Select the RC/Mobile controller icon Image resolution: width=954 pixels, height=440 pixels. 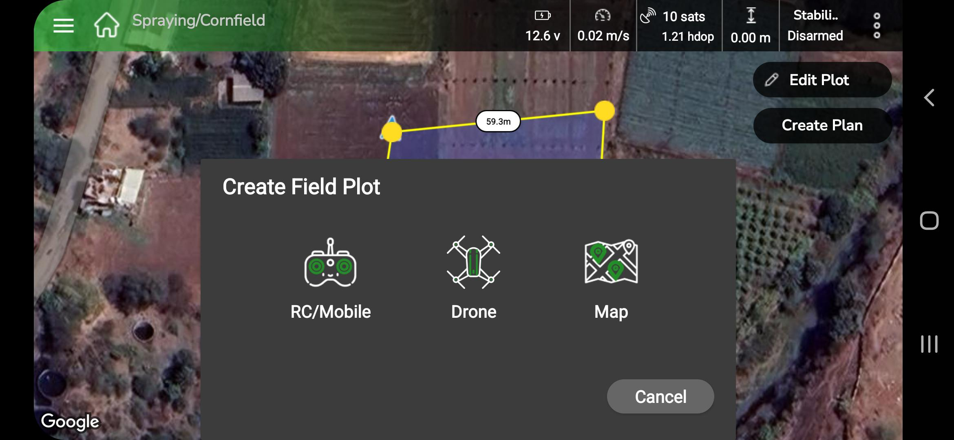pos(330,263)
